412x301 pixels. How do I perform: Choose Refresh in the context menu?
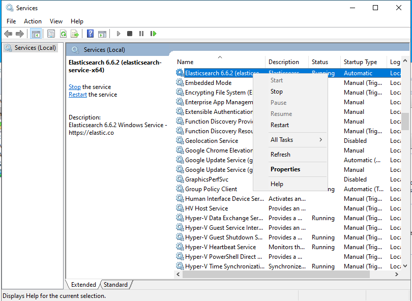(x=290, y=155)
